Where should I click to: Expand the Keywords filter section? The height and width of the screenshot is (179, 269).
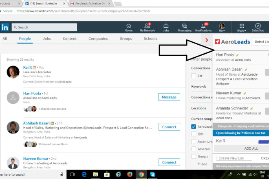pyautogui.click(x=198, y=87)
